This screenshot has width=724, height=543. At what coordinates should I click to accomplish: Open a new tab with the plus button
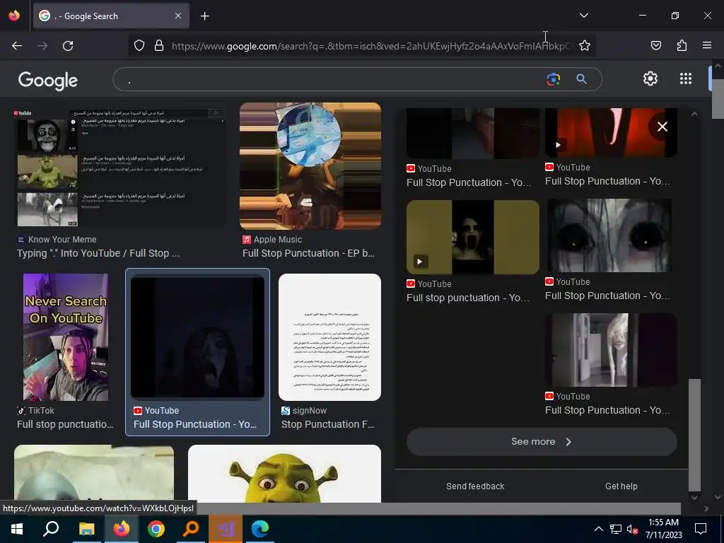tap(204, 16)
